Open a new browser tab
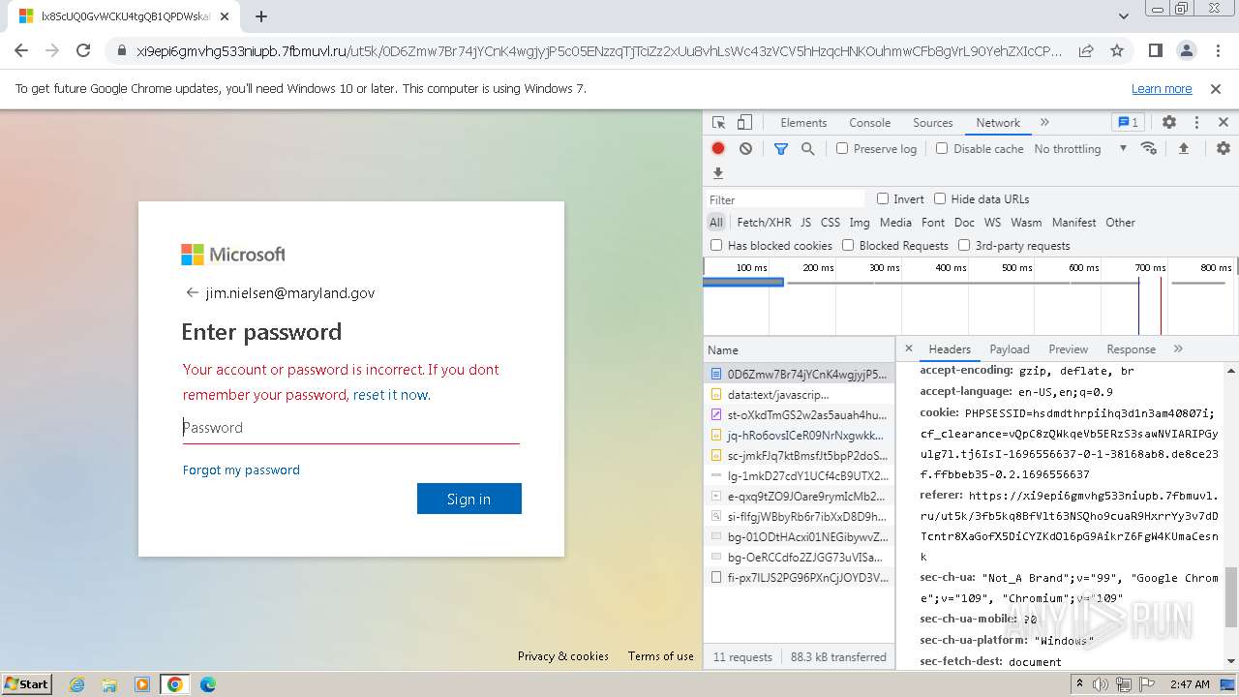 261,16
